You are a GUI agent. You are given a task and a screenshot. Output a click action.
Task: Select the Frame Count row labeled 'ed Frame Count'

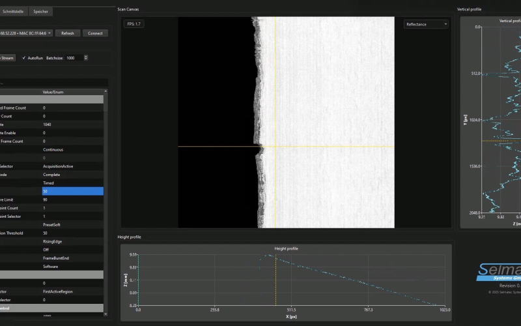51,108
